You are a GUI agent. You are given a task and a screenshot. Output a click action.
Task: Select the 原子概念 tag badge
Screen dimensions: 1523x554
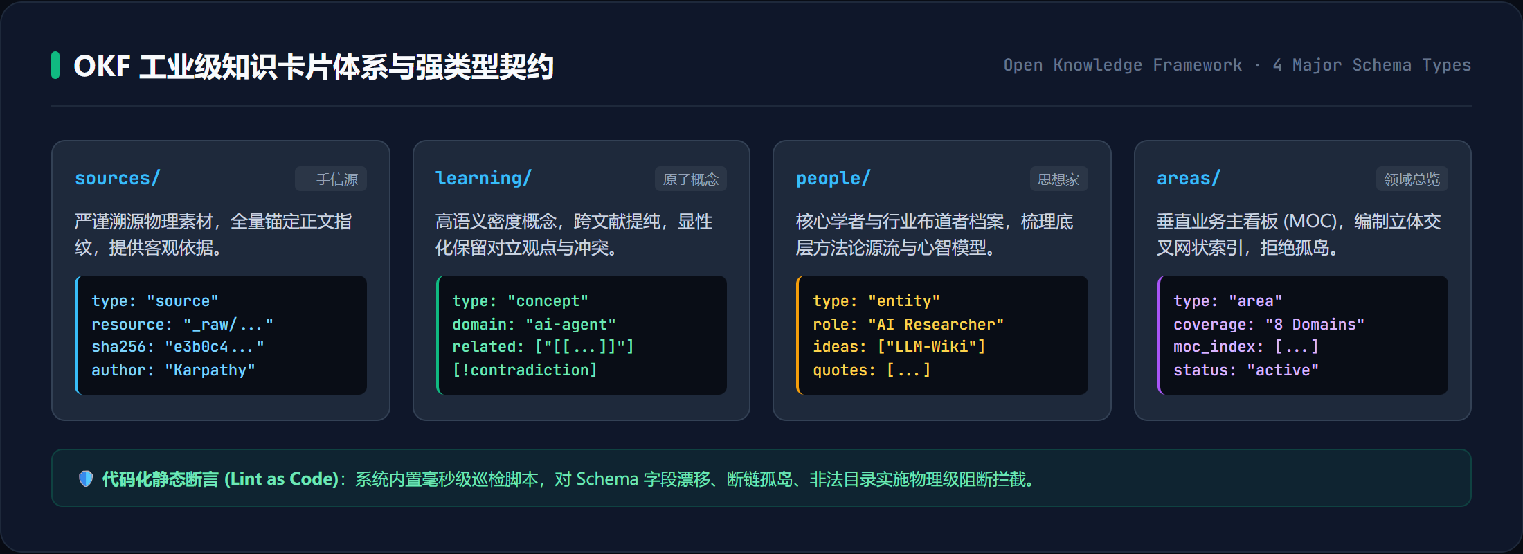click(691, 179)
